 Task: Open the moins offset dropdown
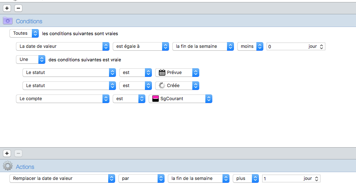coord(250,46)
